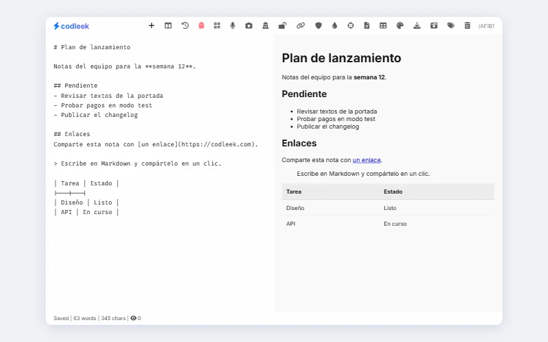
Task: Click the 'Estado' table header in preview
Action: (x=393, y=192)
